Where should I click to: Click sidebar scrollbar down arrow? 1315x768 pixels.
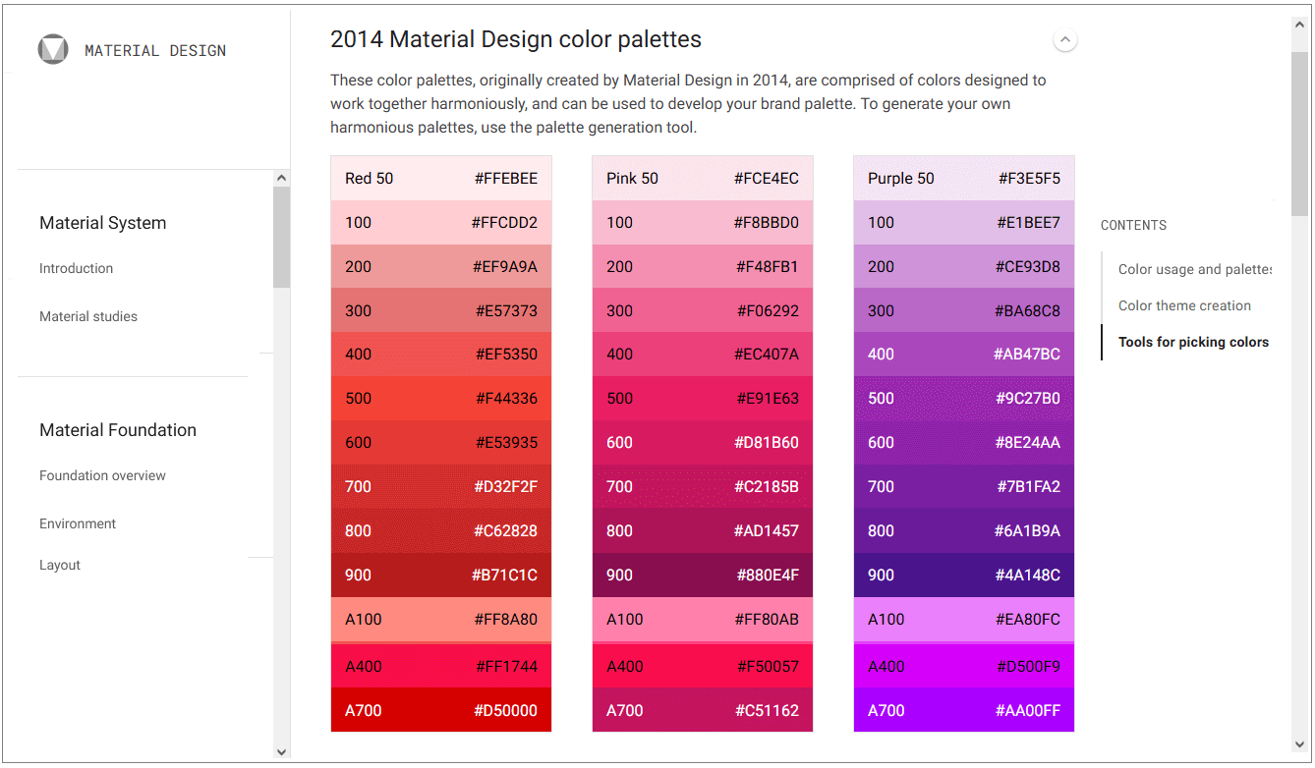[282, 752]
